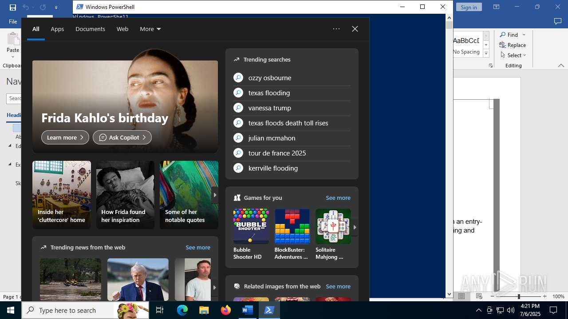Screen dimensions: 568x319
Task: Open the Select dropdown in the Editing group
Action: point(513,55)
